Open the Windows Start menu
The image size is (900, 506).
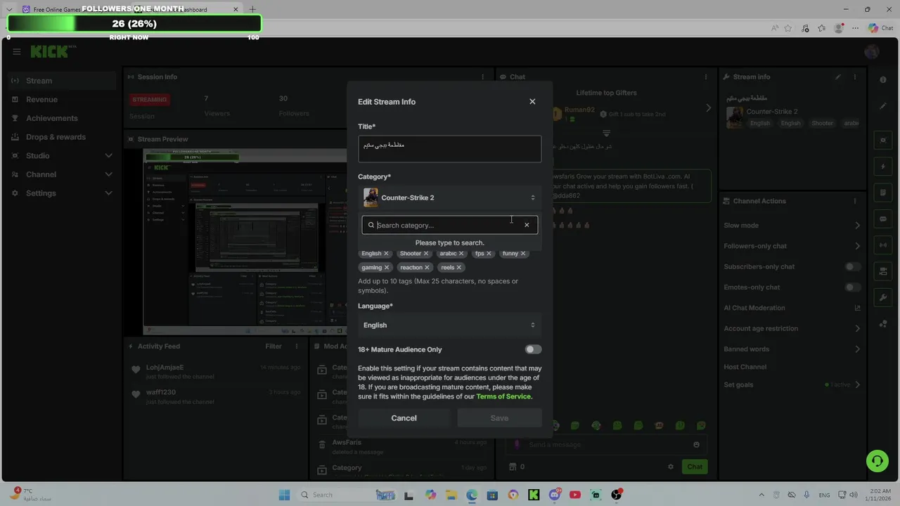284,495
